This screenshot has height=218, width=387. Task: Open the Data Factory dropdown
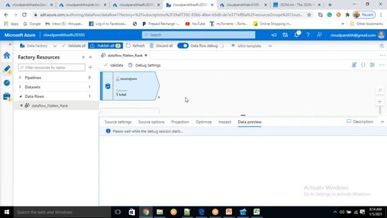point(39,46)
